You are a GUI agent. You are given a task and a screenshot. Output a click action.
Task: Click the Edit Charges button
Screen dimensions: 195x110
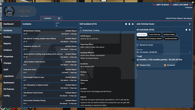tap(142, 35)
